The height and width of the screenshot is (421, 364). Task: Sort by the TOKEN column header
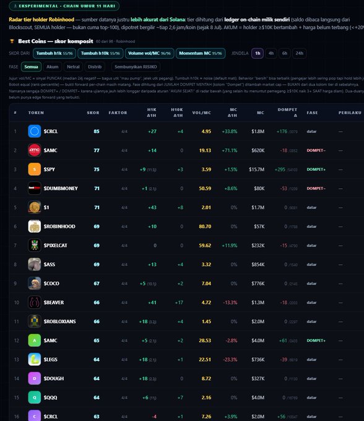coord(36,113)
